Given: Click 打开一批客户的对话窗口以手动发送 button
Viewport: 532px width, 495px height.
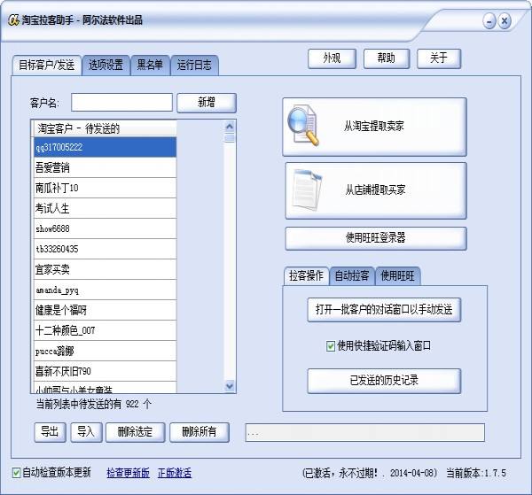Looking at the screenshot, I should (384, 310).
